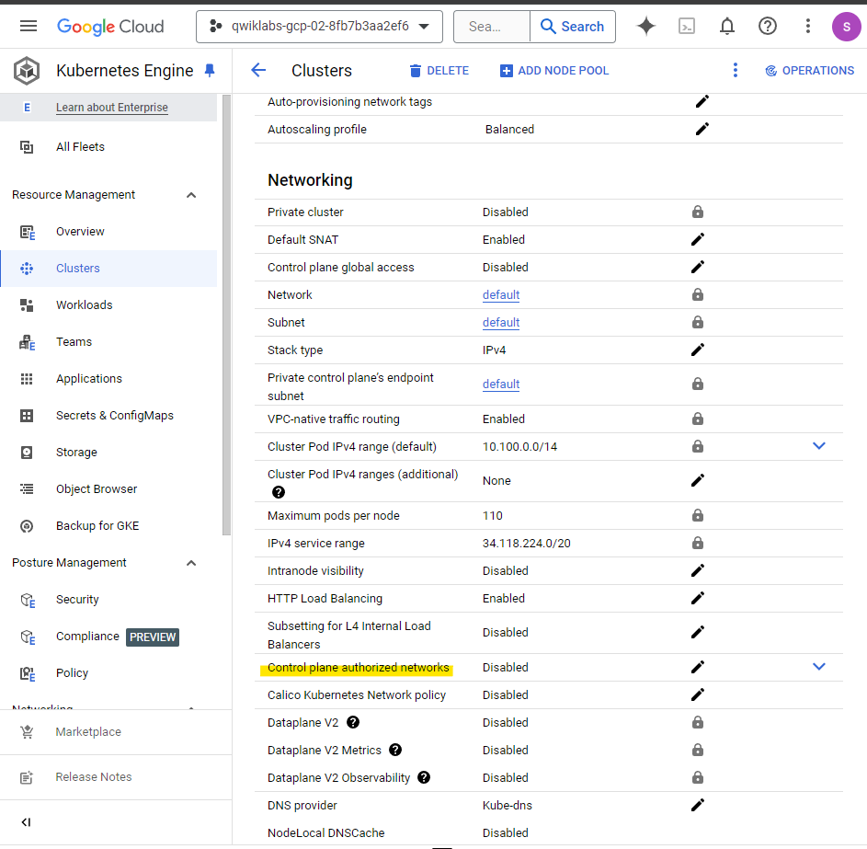
Task: Open the main navigation hamburger menu
Action: pyautogui.click(x=29, y=27)
